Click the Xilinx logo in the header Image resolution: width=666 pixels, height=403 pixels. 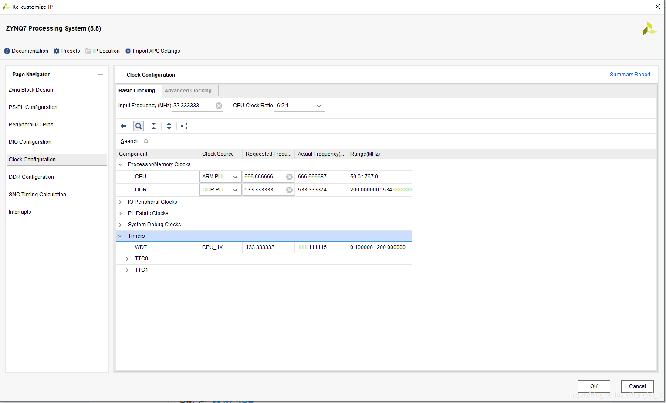click(x=649, y=29)
